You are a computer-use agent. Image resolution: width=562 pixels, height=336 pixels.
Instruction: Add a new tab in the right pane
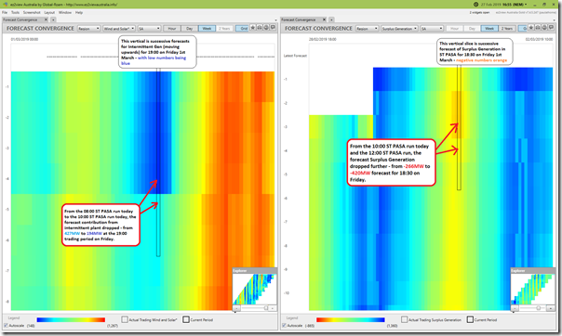coord(331,19)
